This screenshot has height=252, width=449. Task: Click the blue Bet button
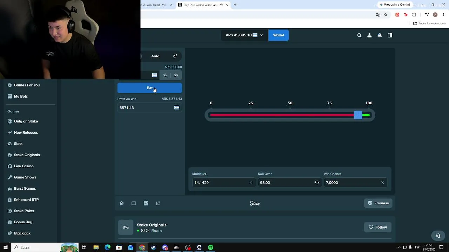click(149, 88)
